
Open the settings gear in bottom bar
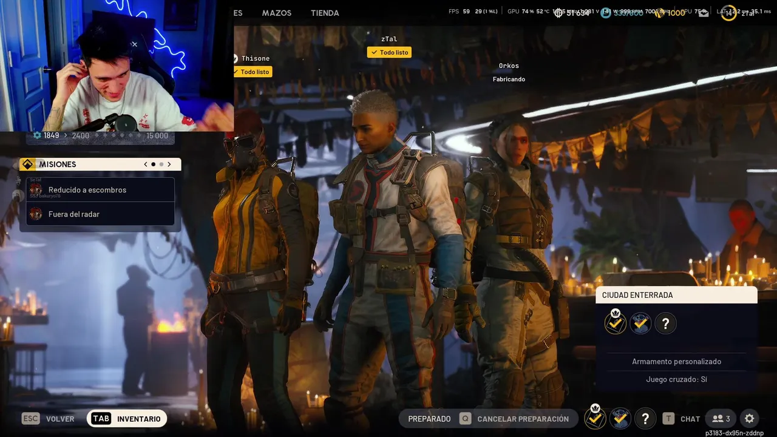tap(749, 419)
